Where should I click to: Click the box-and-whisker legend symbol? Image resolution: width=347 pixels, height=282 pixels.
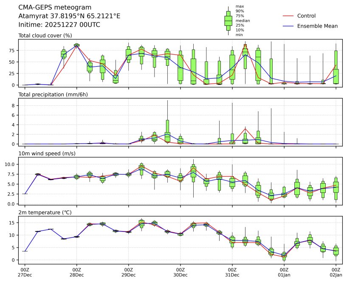tap(228, 20)
